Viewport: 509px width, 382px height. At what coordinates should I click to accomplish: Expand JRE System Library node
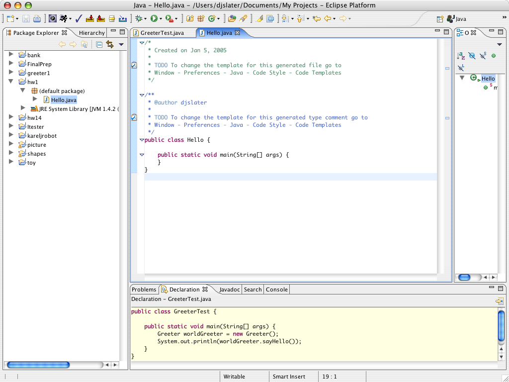[23, 108]
